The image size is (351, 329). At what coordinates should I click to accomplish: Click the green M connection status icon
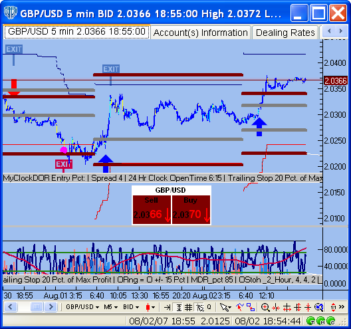click(321, 321)
